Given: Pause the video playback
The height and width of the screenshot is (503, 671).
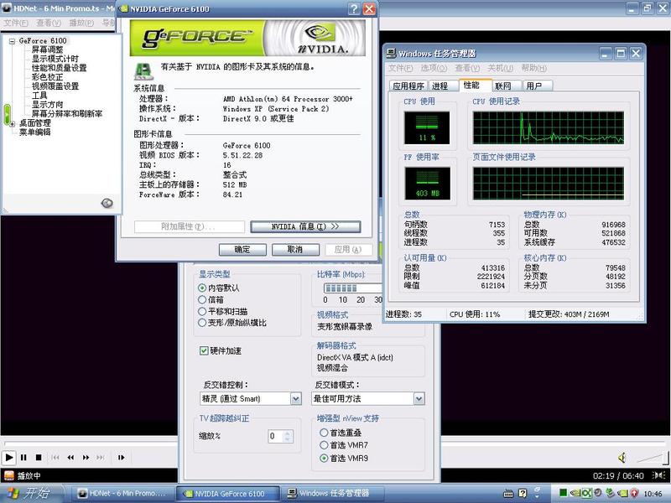Looking at the screenshot, I should [x=23, y=458].
